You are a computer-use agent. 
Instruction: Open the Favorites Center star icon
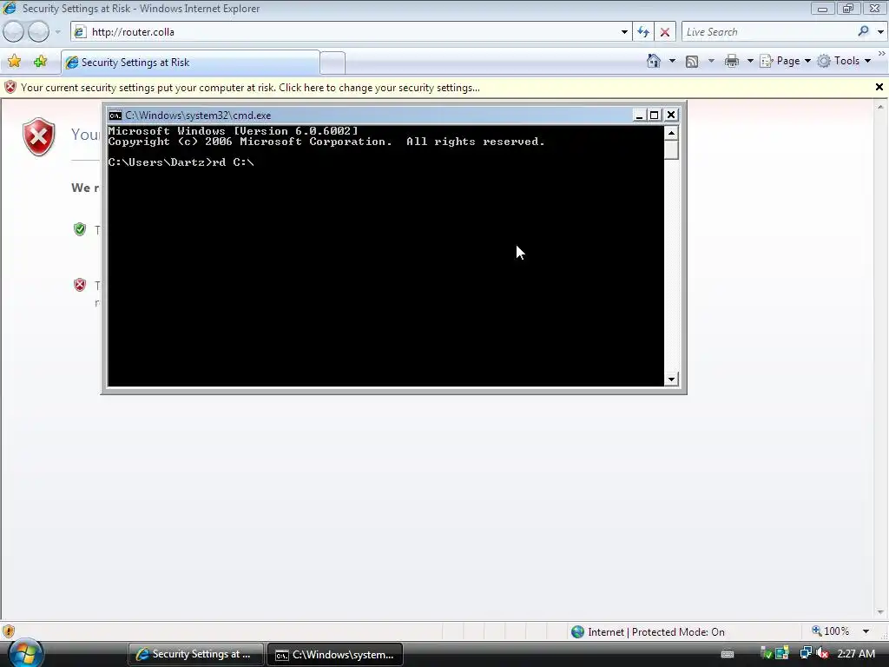tap(14, 62)
